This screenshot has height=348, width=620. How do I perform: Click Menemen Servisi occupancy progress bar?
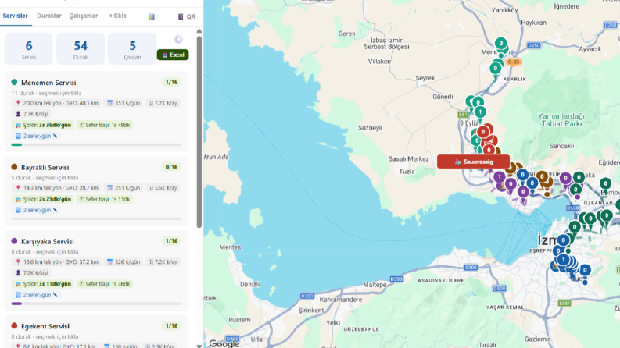tap(96, 145)
